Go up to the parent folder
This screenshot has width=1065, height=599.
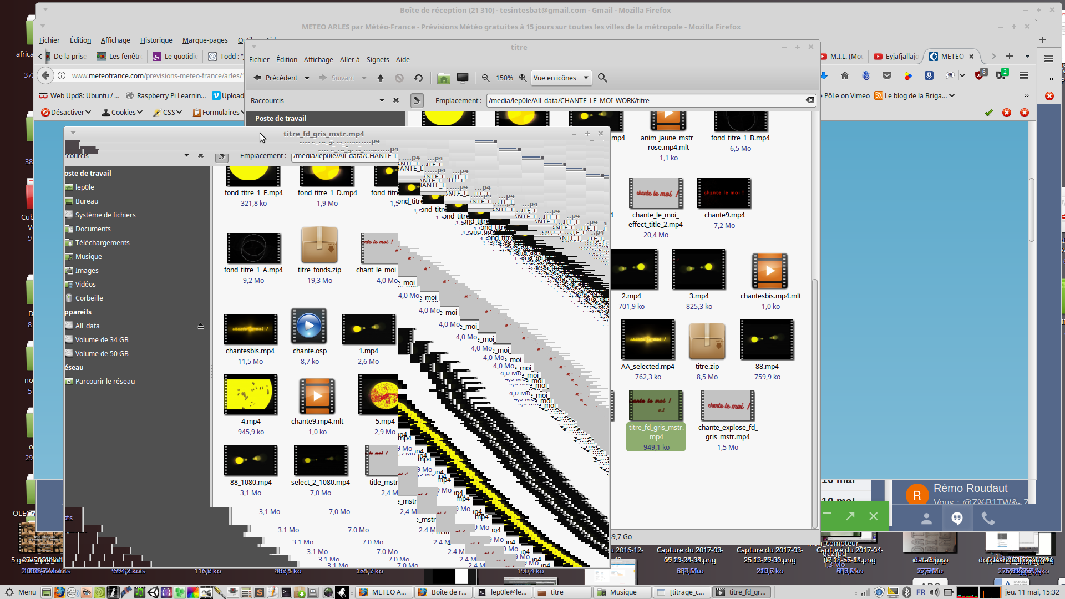click(381, 78)
